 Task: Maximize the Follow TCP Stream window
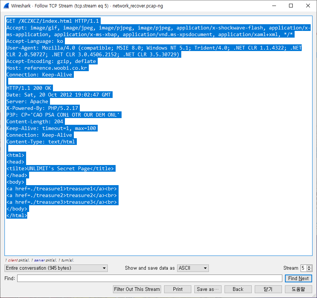coord(291,6)
